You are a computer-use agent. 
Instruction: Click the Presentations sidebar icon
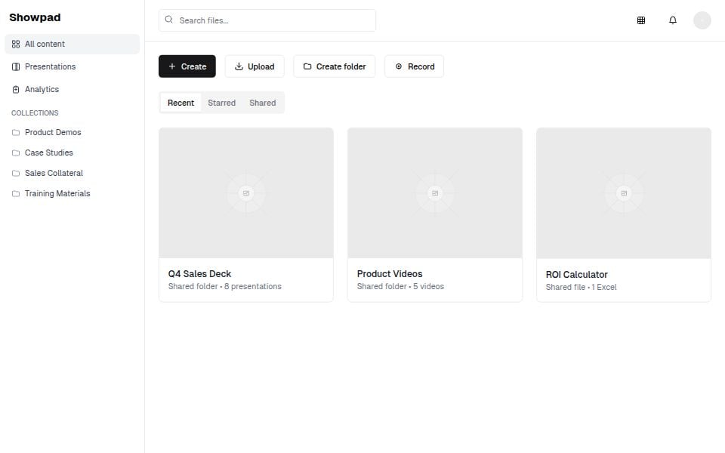(x=16, y=66)
